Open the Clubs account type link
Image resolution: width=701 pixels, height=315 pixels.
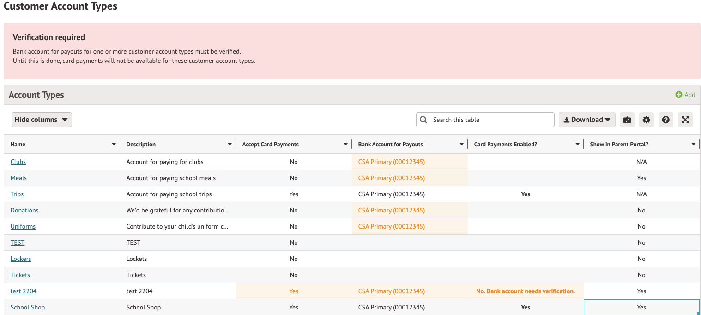(x=18, y=162)
